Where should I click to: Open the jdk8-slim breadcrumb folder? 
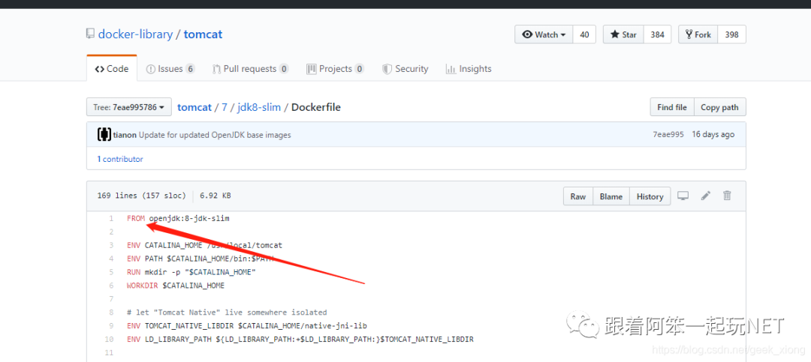(x=258, y=107)
